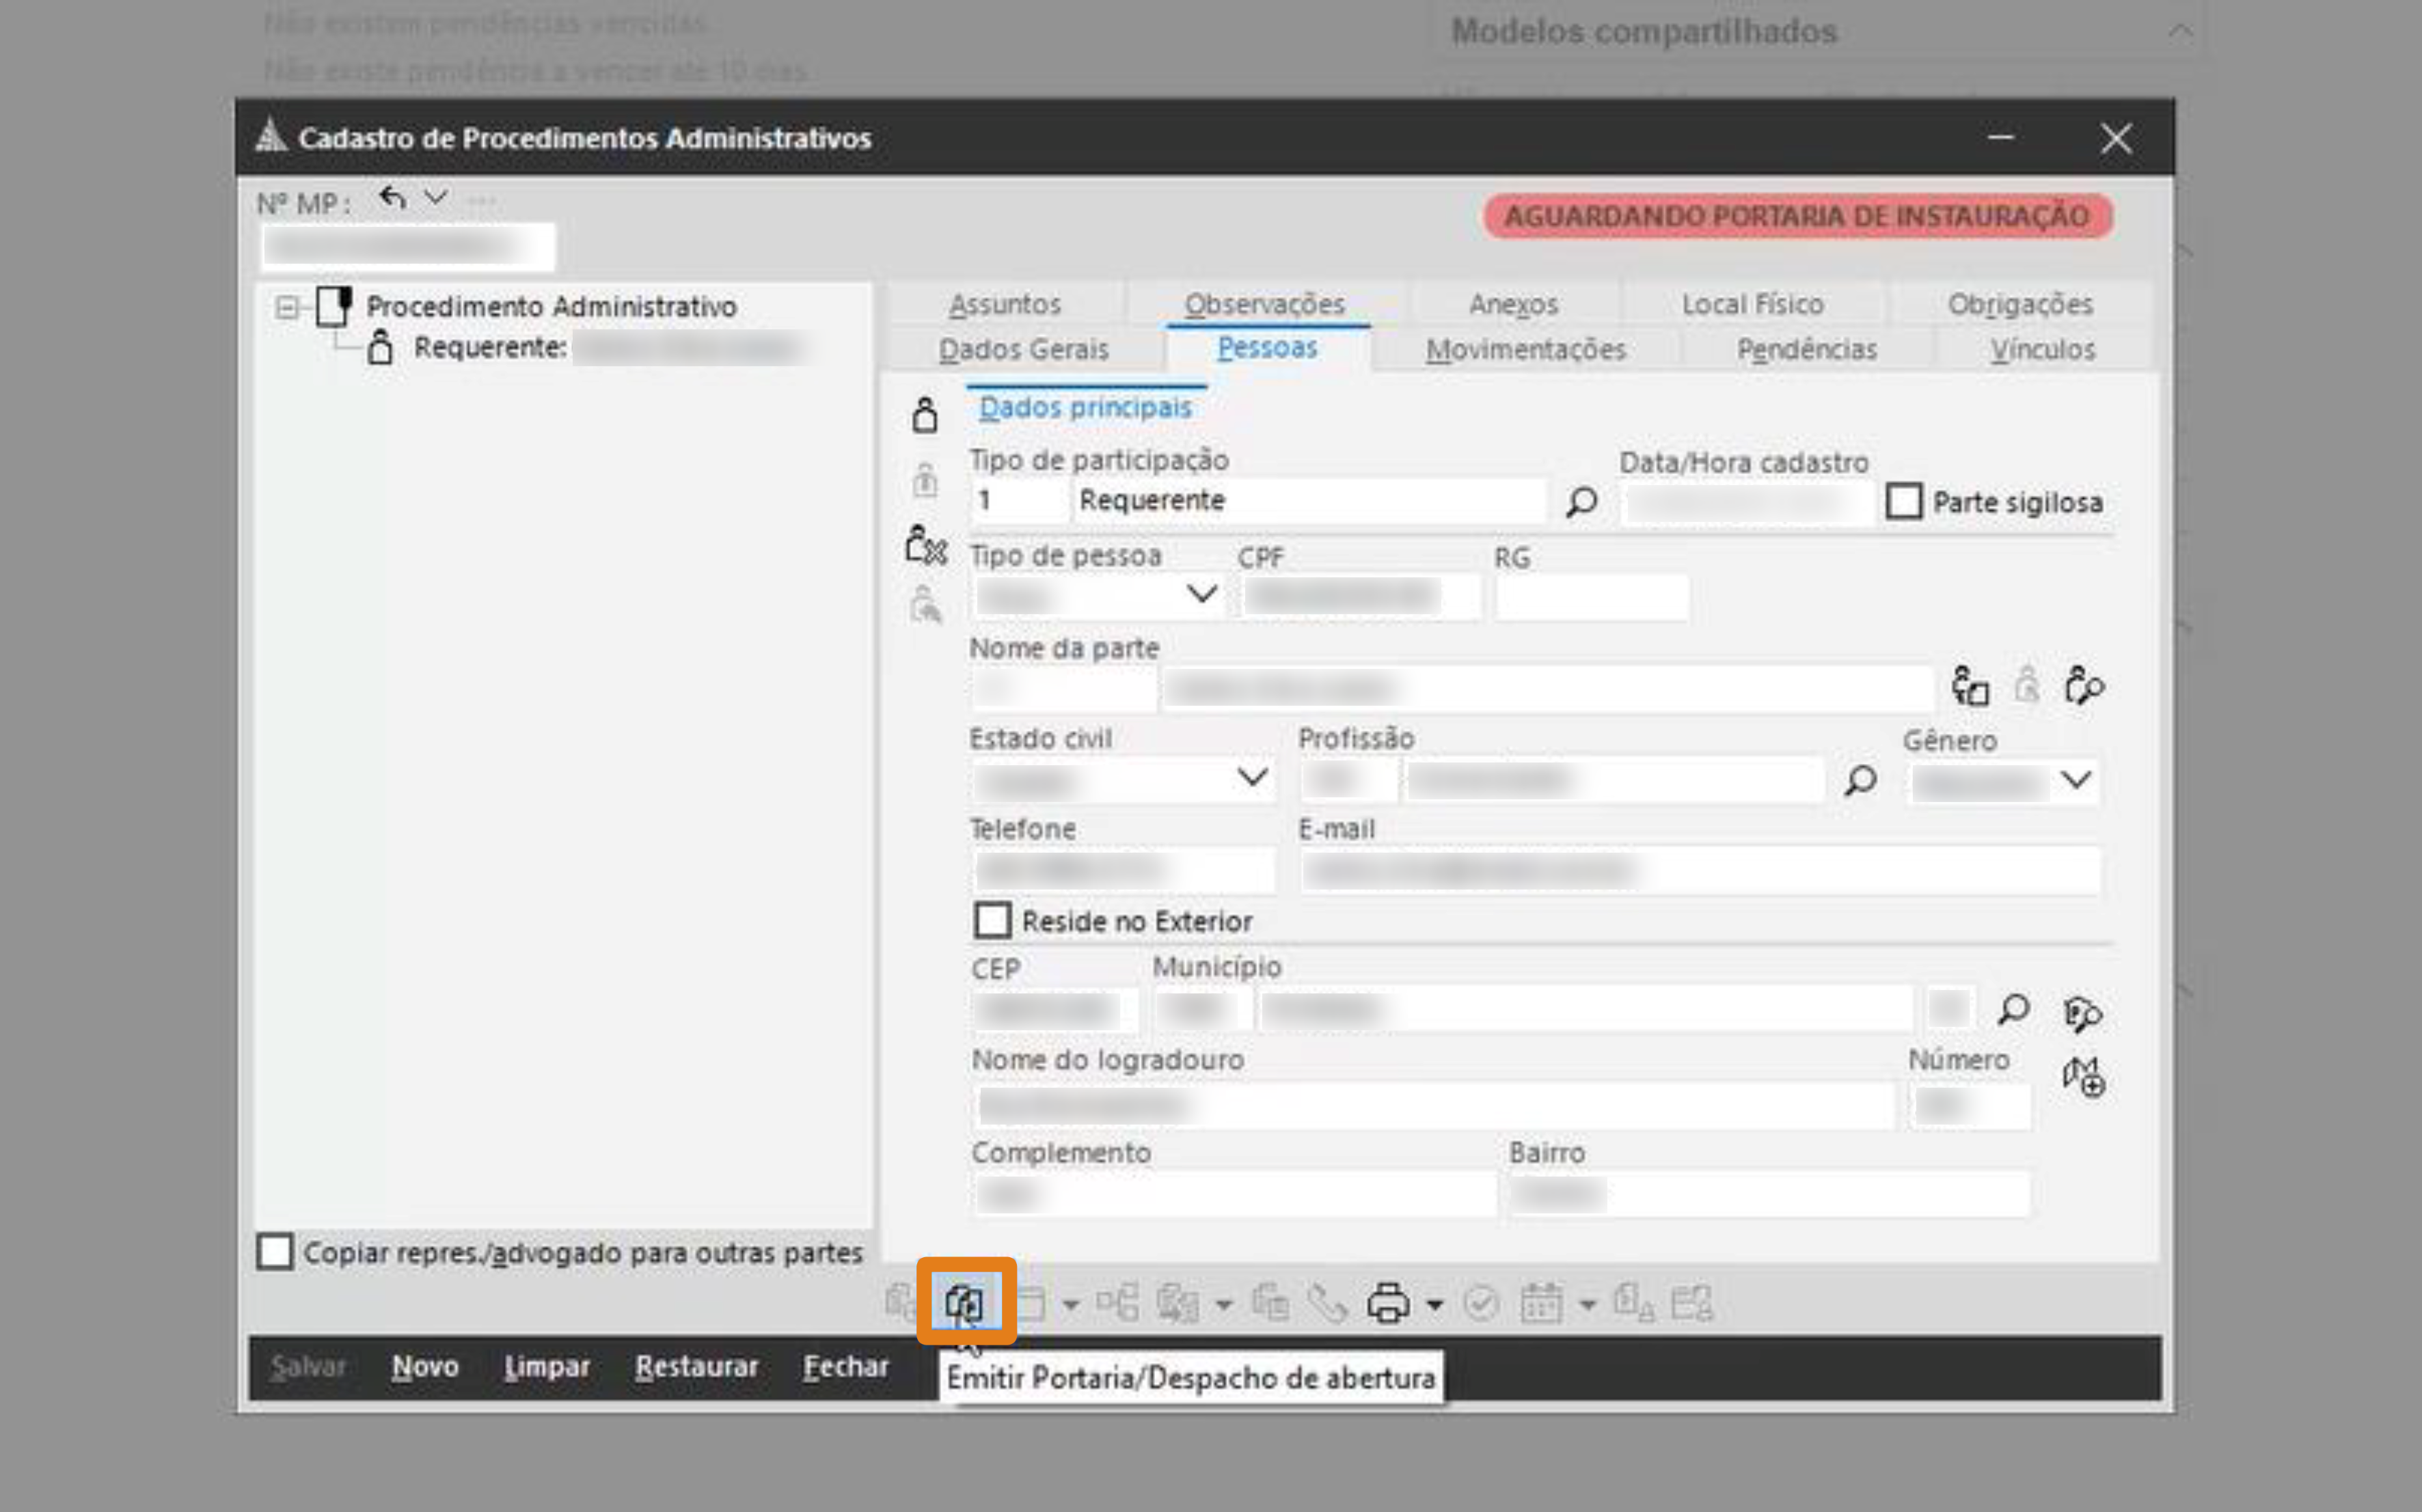This screenshot has height=1512, width=2422.
Task: Click person search icon beside Nome da parte
Action: (x=2084, y=687)
